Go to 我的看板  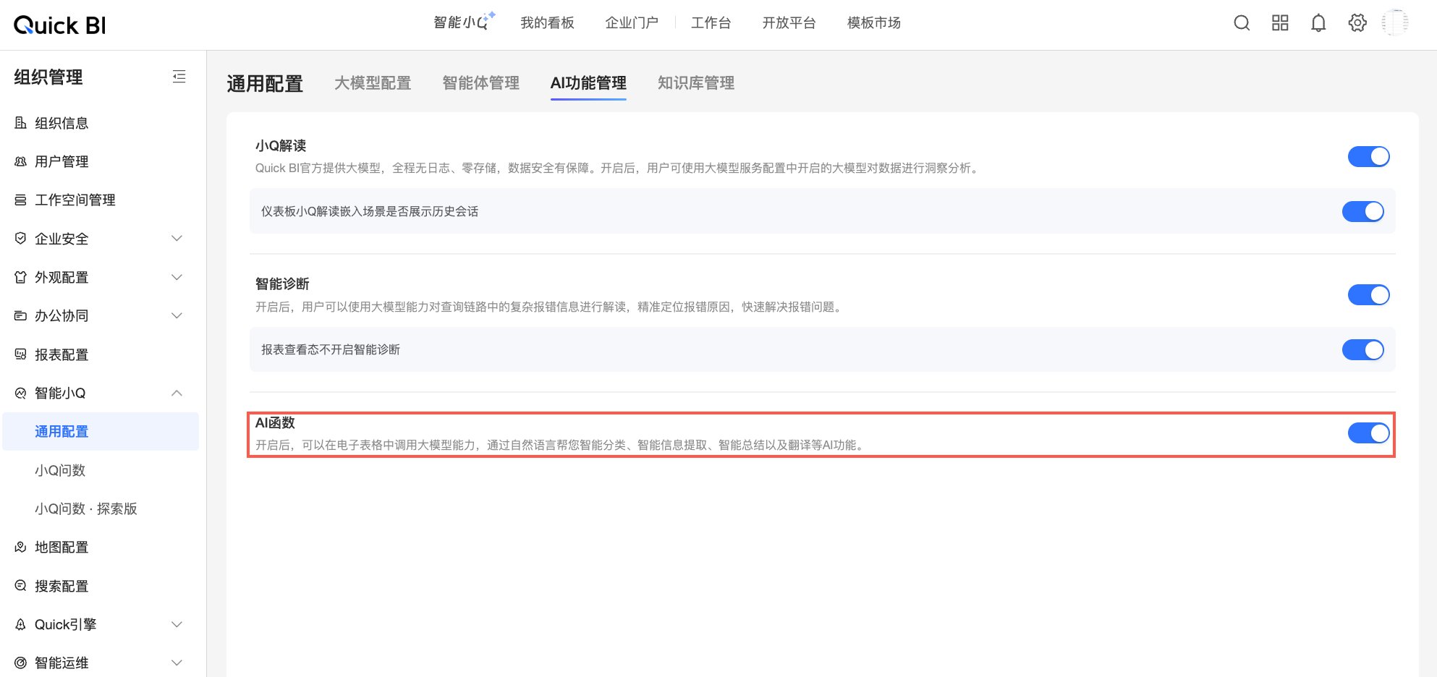pyautogui.click(x=547, y=23)
